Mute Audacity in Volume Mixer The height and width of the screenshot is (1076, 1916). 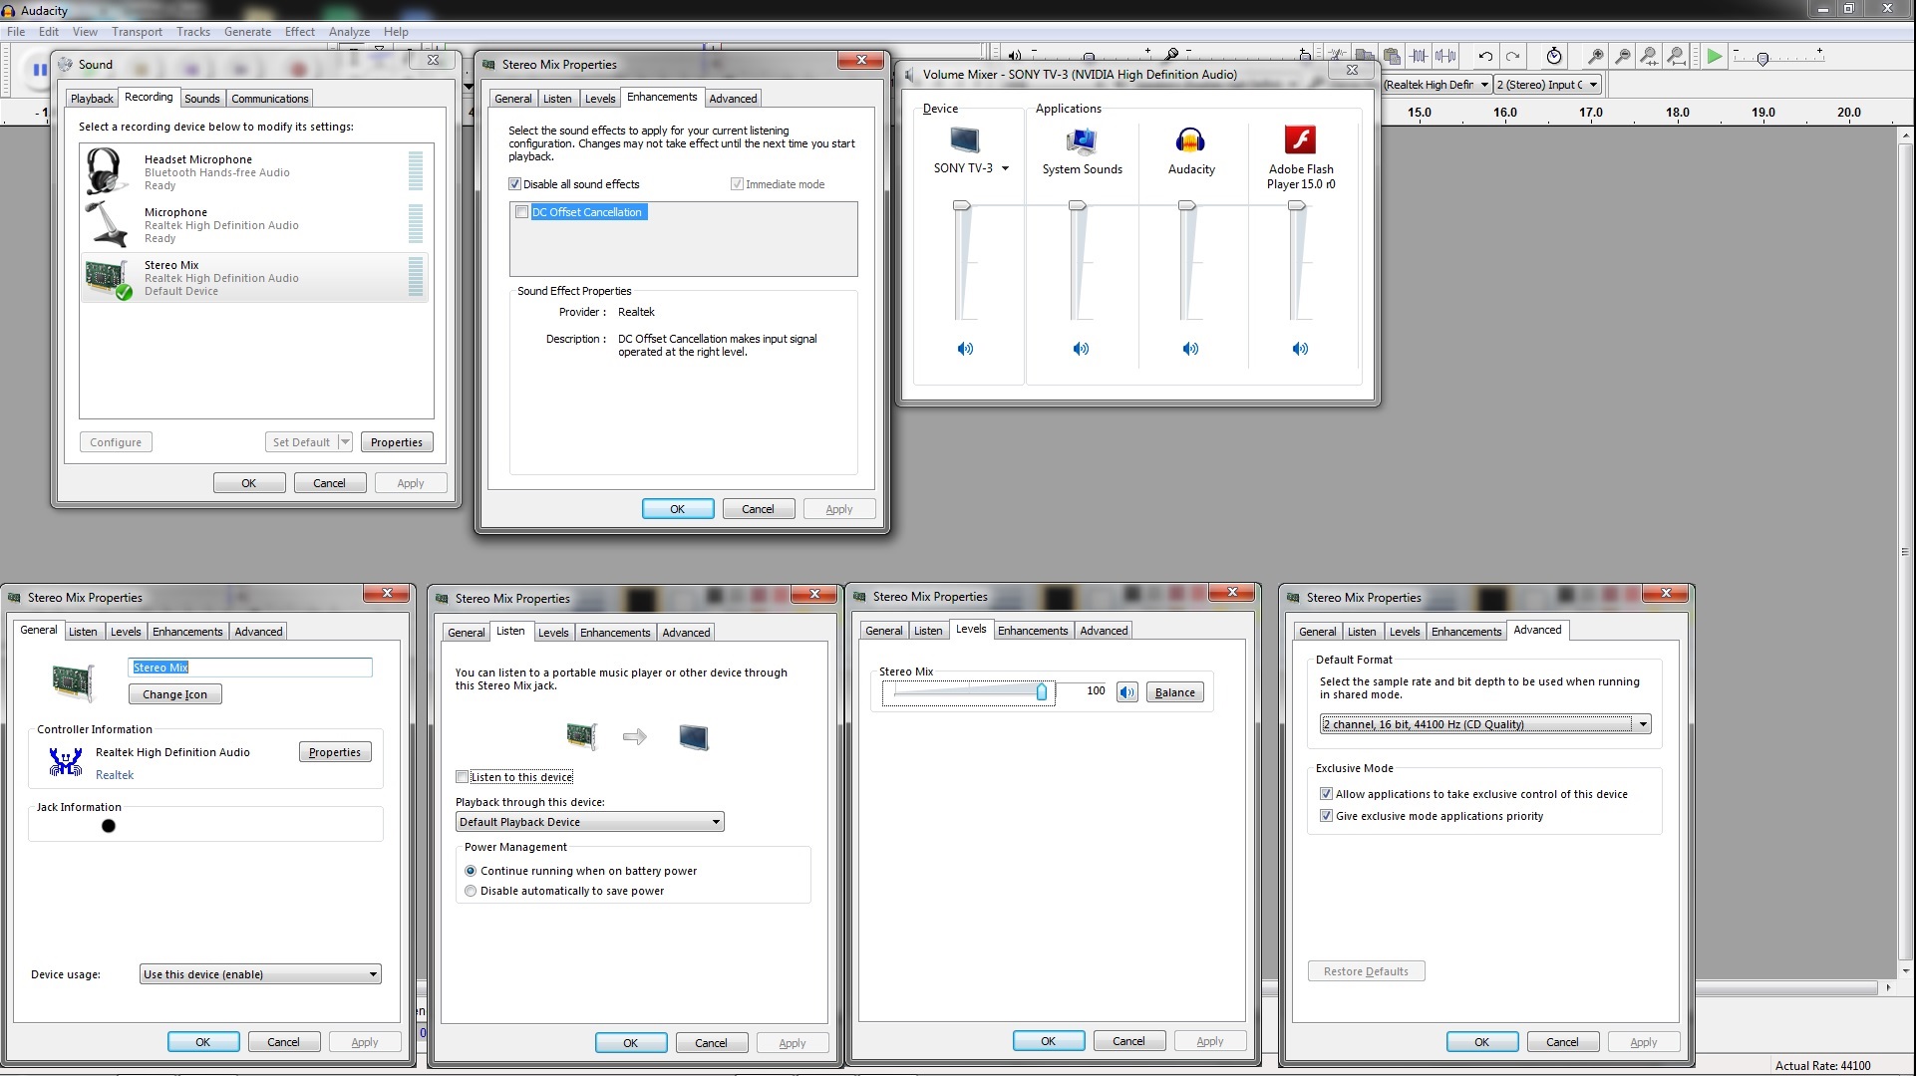coord(1190,349)
